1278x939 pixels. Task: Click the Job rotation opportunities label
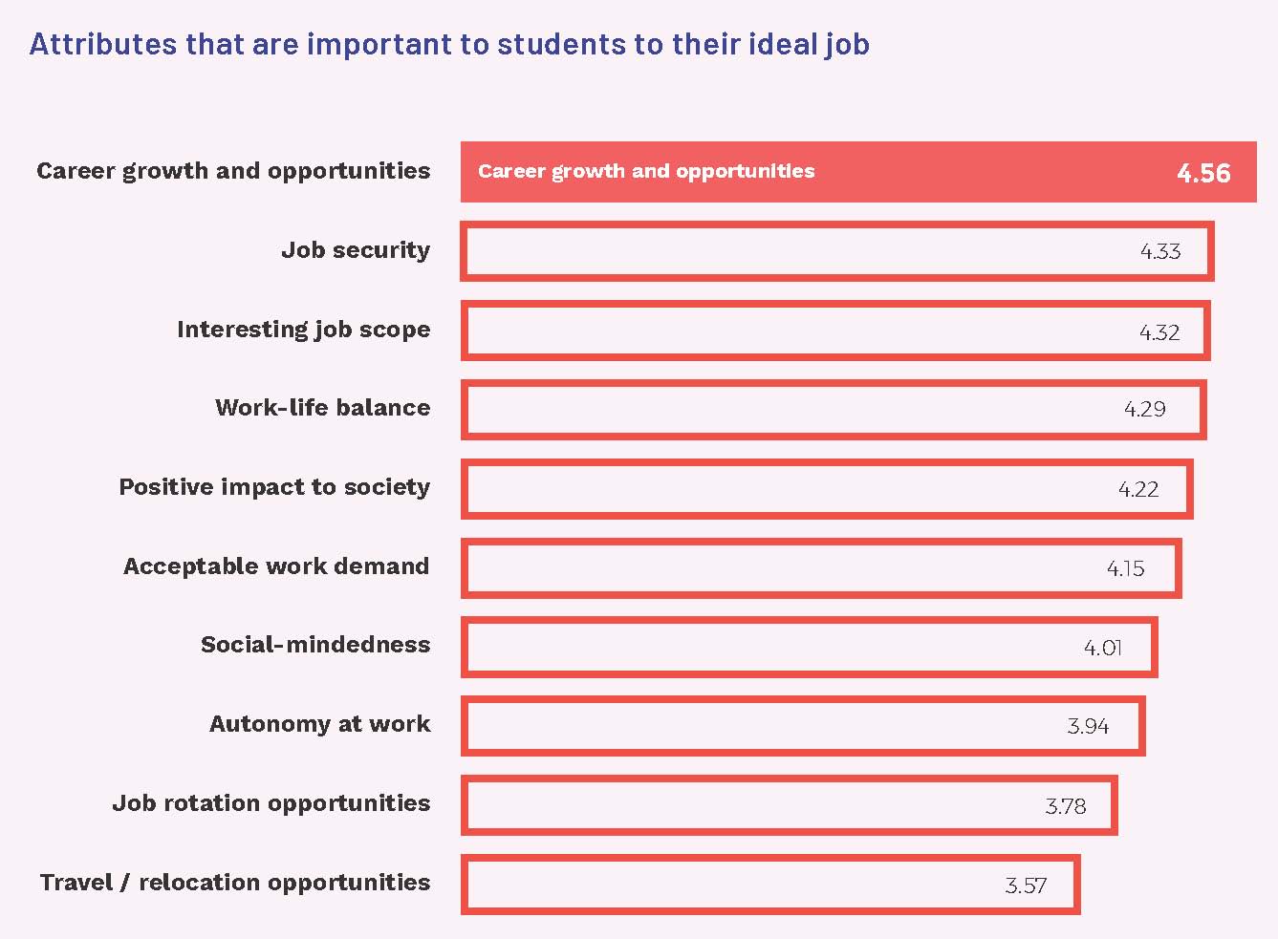pyautogui.click(x=271, y=803)
